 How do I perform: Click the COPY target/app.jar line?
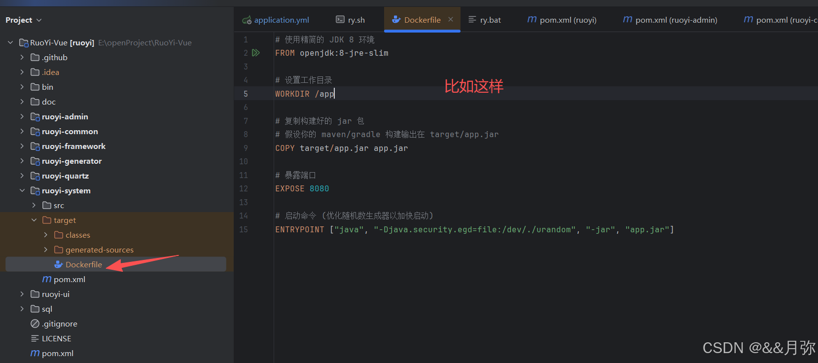coord(342,148)
